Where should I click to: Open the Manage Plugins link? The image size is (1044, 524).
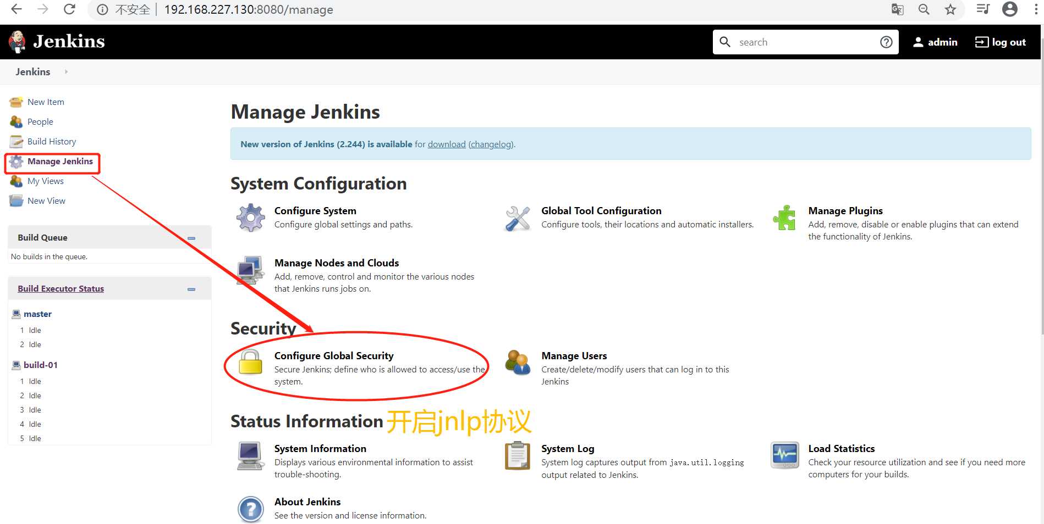pos(845,211)
